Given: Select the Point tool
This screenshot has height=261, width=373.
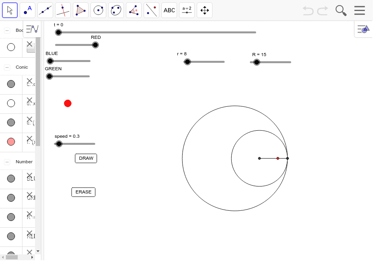Looking at the screenshot, I should pyautogui.click(x=27, y=10).
